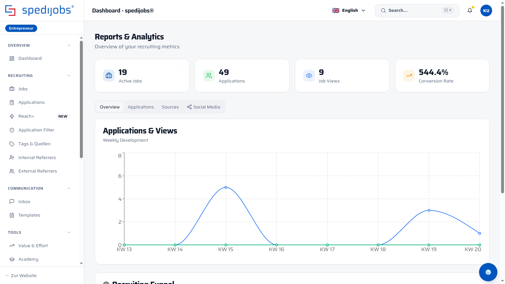Click the KW 20 data point on blue line
The height and width of the screenshot is (284, 505).
[x=480, y=233]
